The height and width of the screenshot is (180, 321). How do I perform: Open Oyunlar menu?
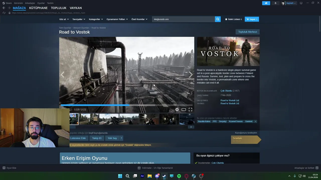[41, 3]
